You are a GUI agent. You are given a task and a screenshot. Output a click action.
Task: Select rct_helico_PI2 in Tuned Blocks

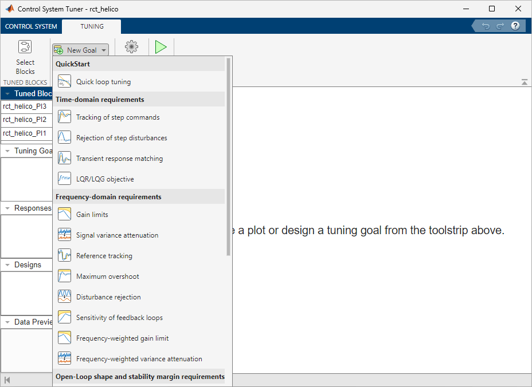pyautogui.click(x=25, y=120)
